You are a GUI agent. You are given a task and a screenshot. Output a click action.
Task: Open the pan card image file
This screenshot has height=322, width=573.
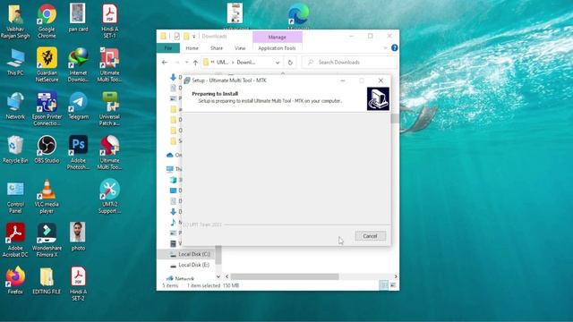click(x=78, y=18)
